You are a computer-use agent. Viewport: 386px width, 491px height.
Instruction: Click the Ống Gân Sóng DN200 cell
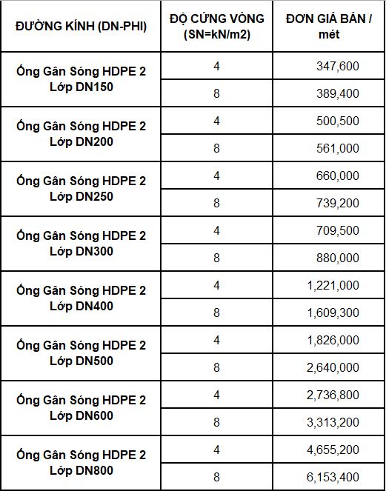[81, 134]
